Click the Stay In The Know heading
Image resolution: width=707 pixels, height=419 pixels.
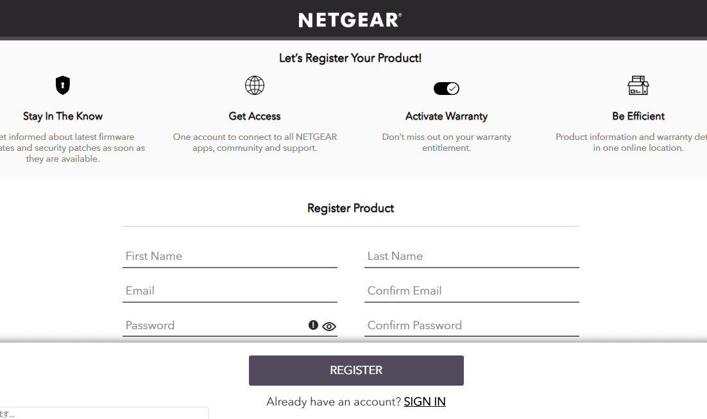63,116
